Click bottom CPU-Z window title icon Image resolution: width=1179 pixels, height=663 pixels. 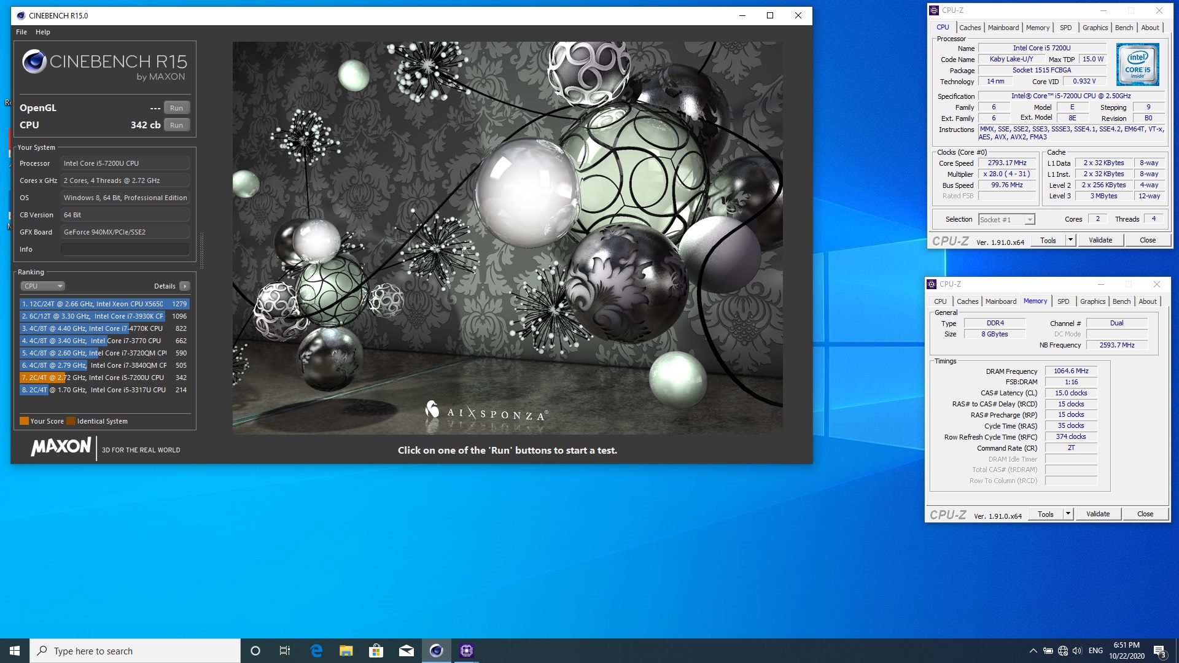point(932,284)
